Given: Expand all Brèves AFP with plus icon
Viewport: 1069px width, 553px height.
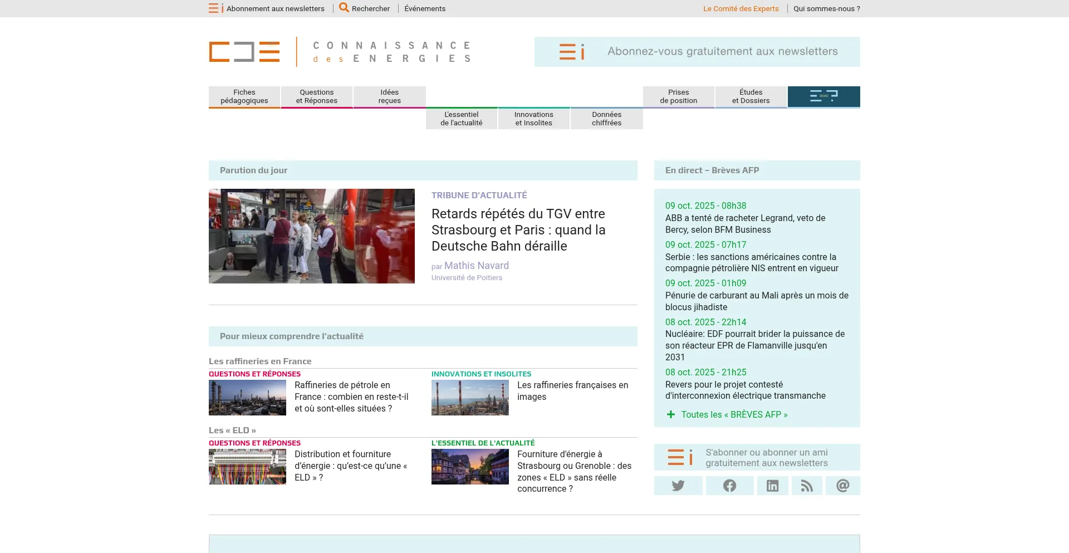Looking at the screenshot, I should pyautogui.click(x=671, y=414).
